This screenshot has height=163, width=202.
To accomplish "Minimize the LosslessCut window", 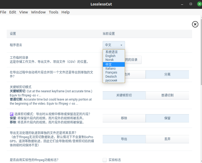I will click(182, 4).
